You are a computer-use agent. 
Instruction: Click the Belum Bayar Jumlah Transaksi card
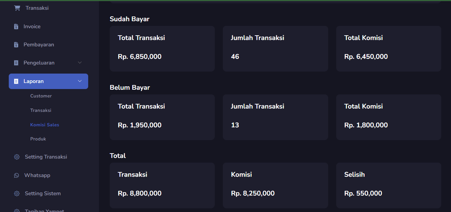(x=275, y=117)
